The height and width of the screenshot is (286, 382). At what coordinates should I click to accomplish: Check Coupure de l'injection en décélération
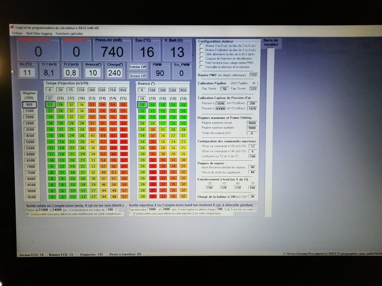pyautogui.click(x=201, y=58)
